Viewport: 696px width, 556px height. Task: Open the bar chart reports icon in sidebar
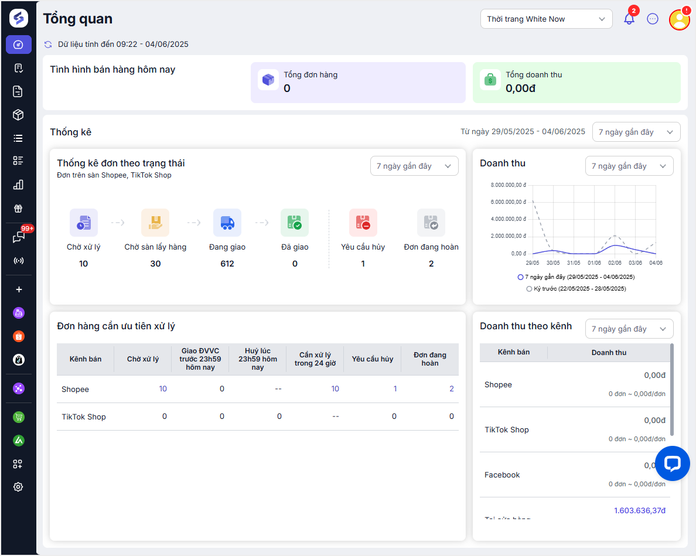(x=19, y=185)
